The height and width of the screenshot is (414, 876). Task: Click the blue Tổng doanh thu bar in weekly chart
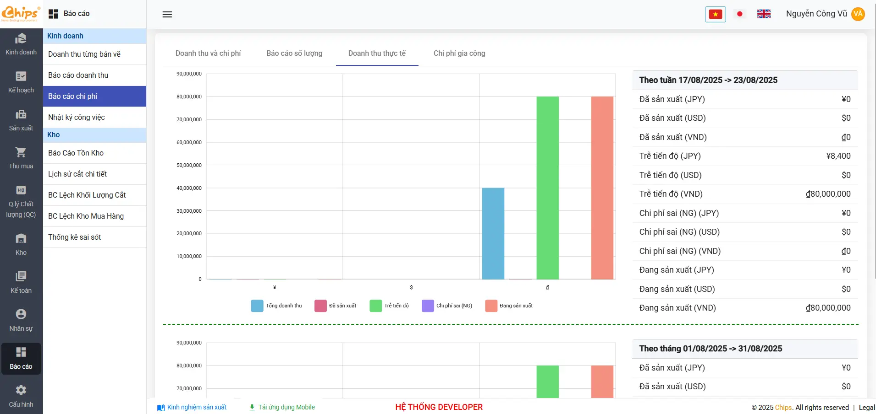coord(493,233)
